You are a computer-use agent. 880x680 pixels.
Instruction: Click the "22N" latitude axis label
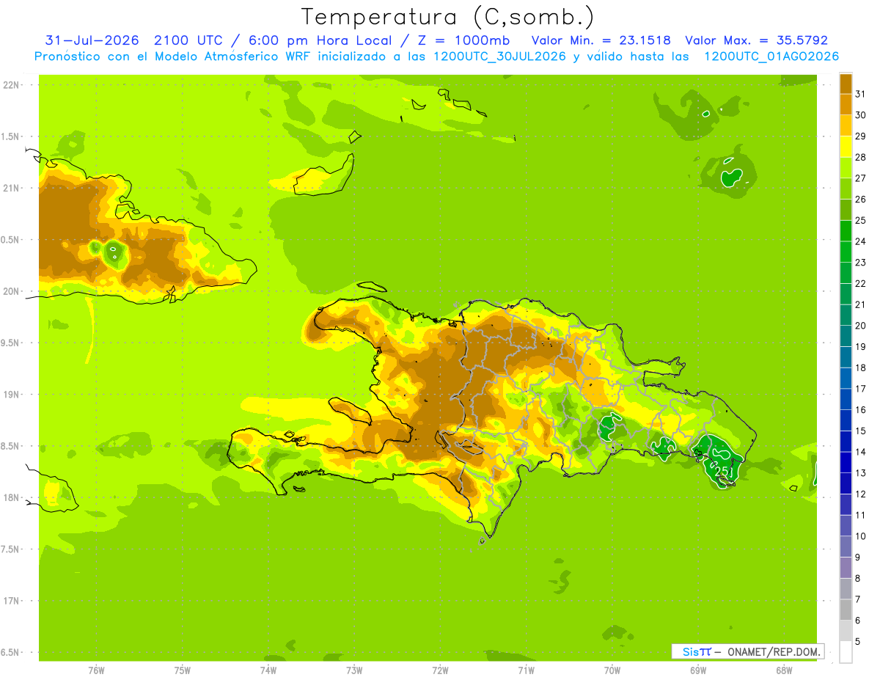click(11, 84)
